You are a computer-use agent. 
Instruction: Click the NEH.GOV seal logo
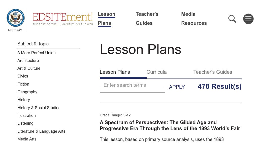(x=15, y=18)
